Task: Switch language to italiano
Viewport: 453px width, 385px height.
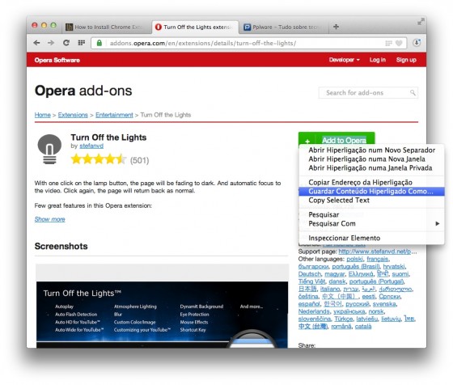Action: [330, 289]
